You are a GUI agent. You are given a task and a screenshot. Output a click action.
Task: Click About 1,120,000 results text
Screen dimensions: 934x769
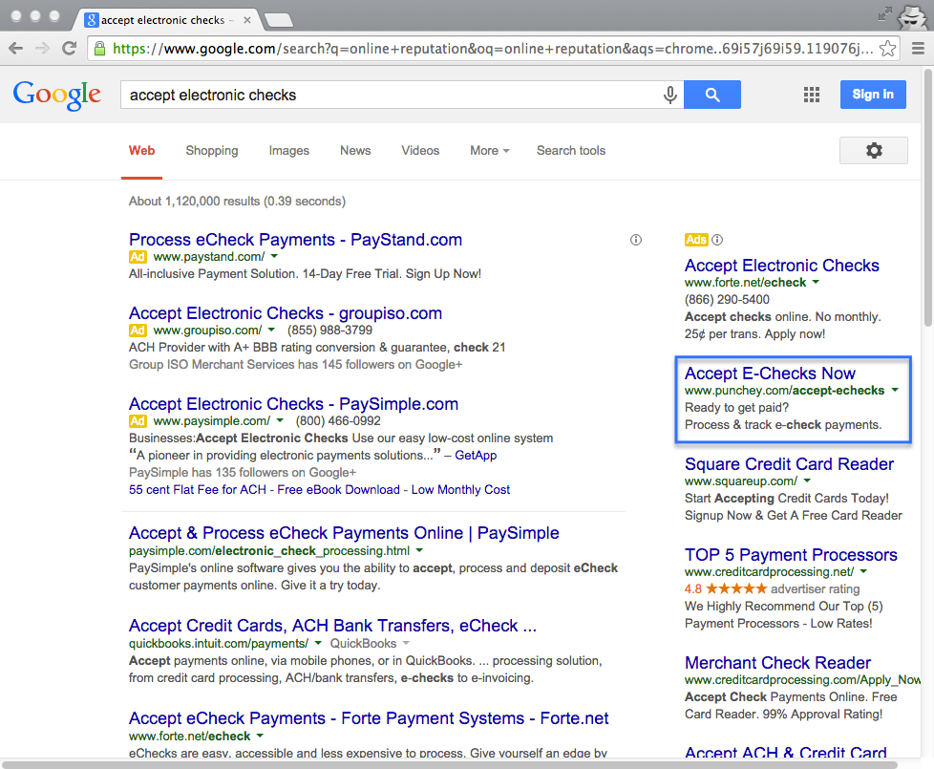click(237, 202)
